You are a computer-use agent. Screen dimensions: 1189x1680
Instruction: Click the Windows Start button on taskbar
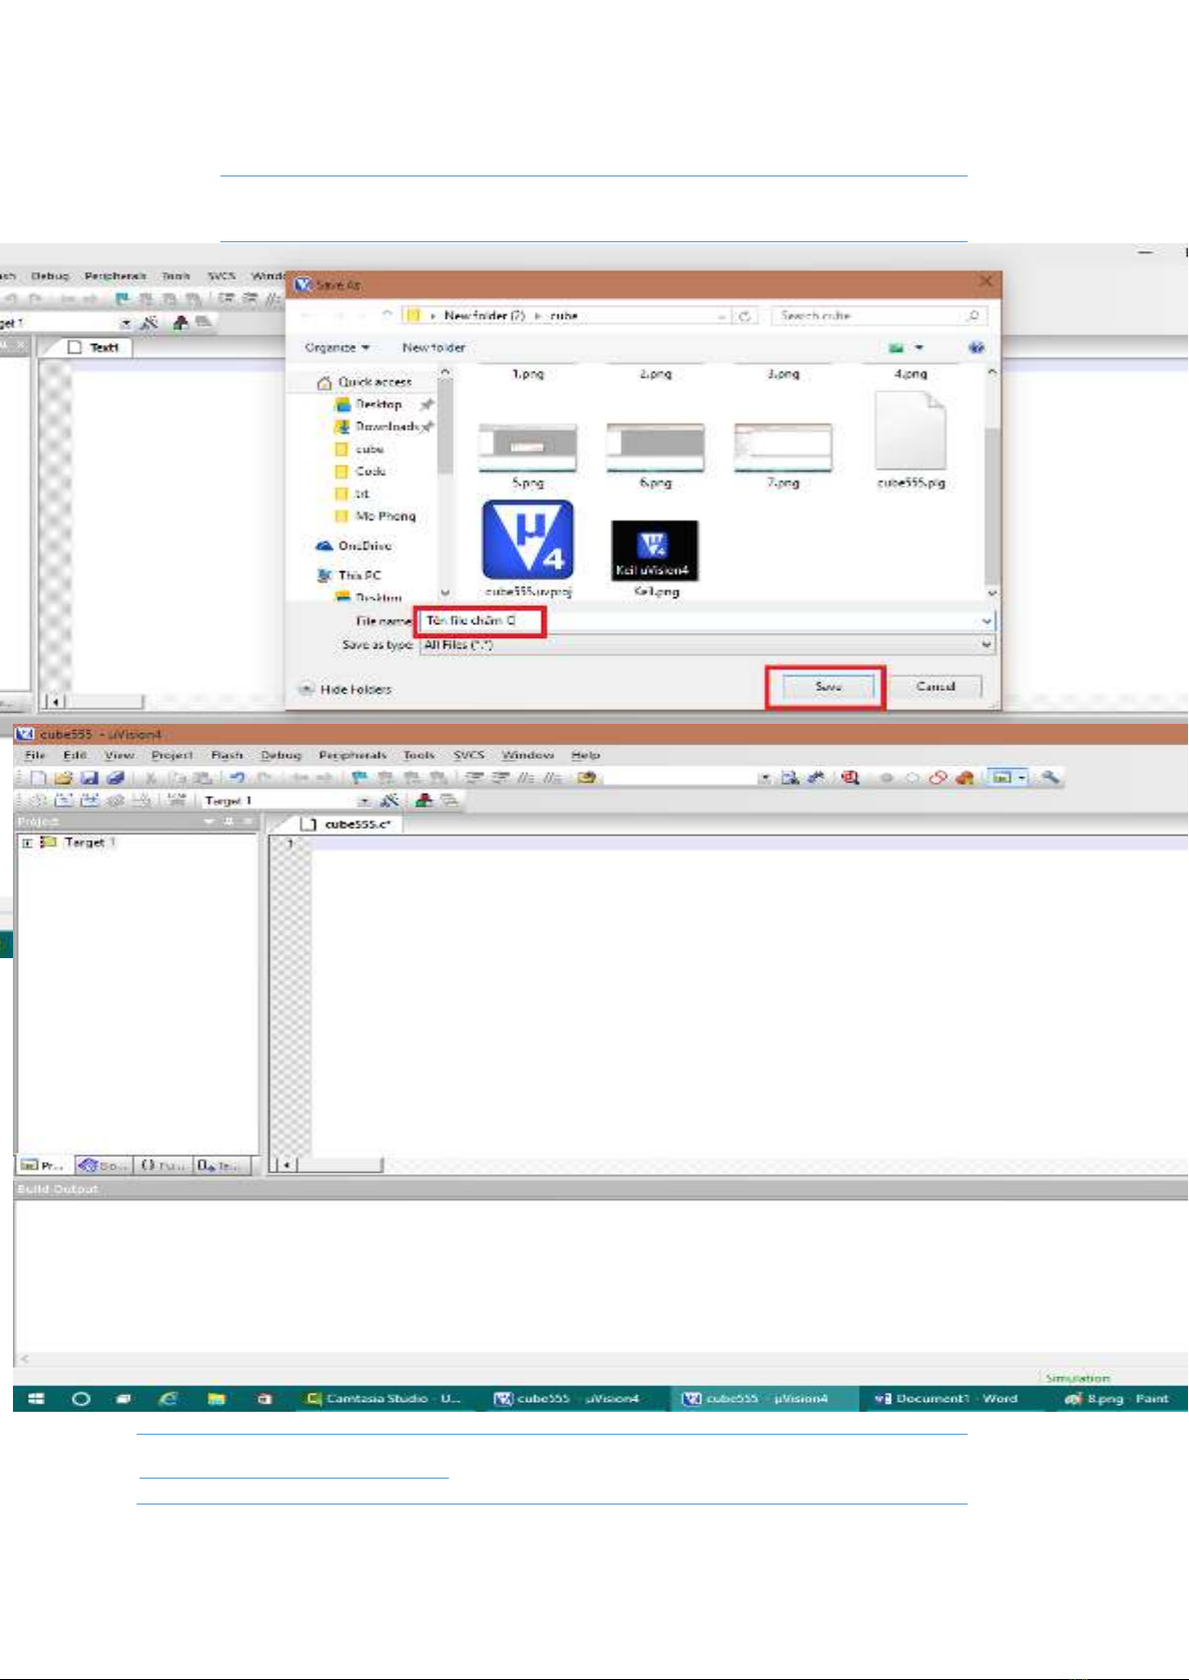[37, 1399]
